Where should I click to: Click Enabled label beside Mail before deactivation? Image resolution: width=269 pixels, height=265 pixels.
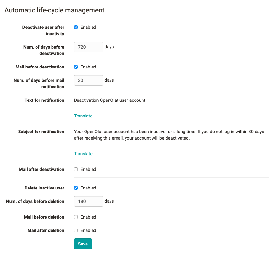pyautogui.click(x=88, y=67)
